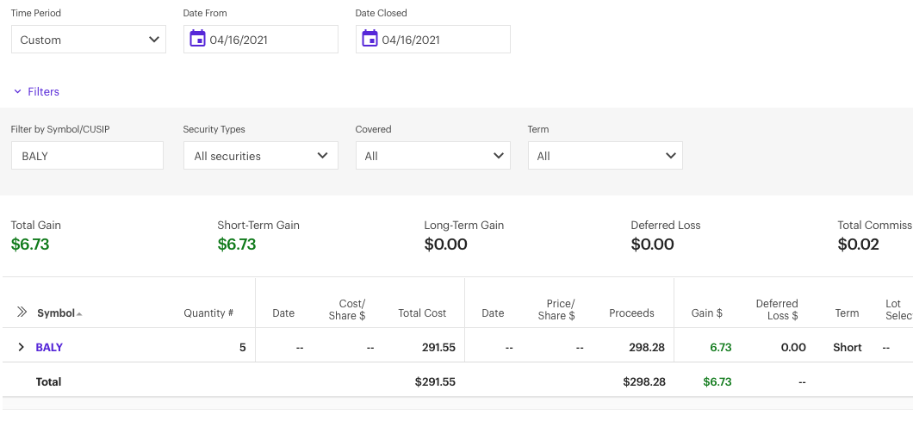Click the Date From input field
The width and height of the screenshot is (913, 421).
(x=269, y=40)
